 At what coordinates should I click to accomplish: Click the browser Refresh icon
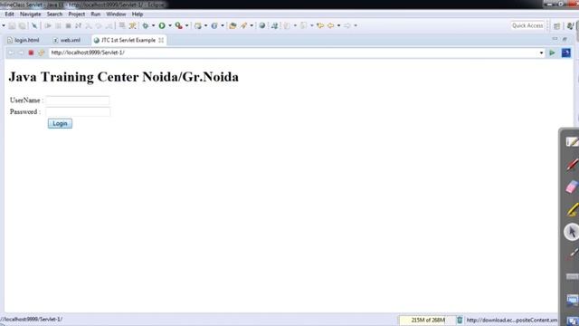[x=41, y=53]
